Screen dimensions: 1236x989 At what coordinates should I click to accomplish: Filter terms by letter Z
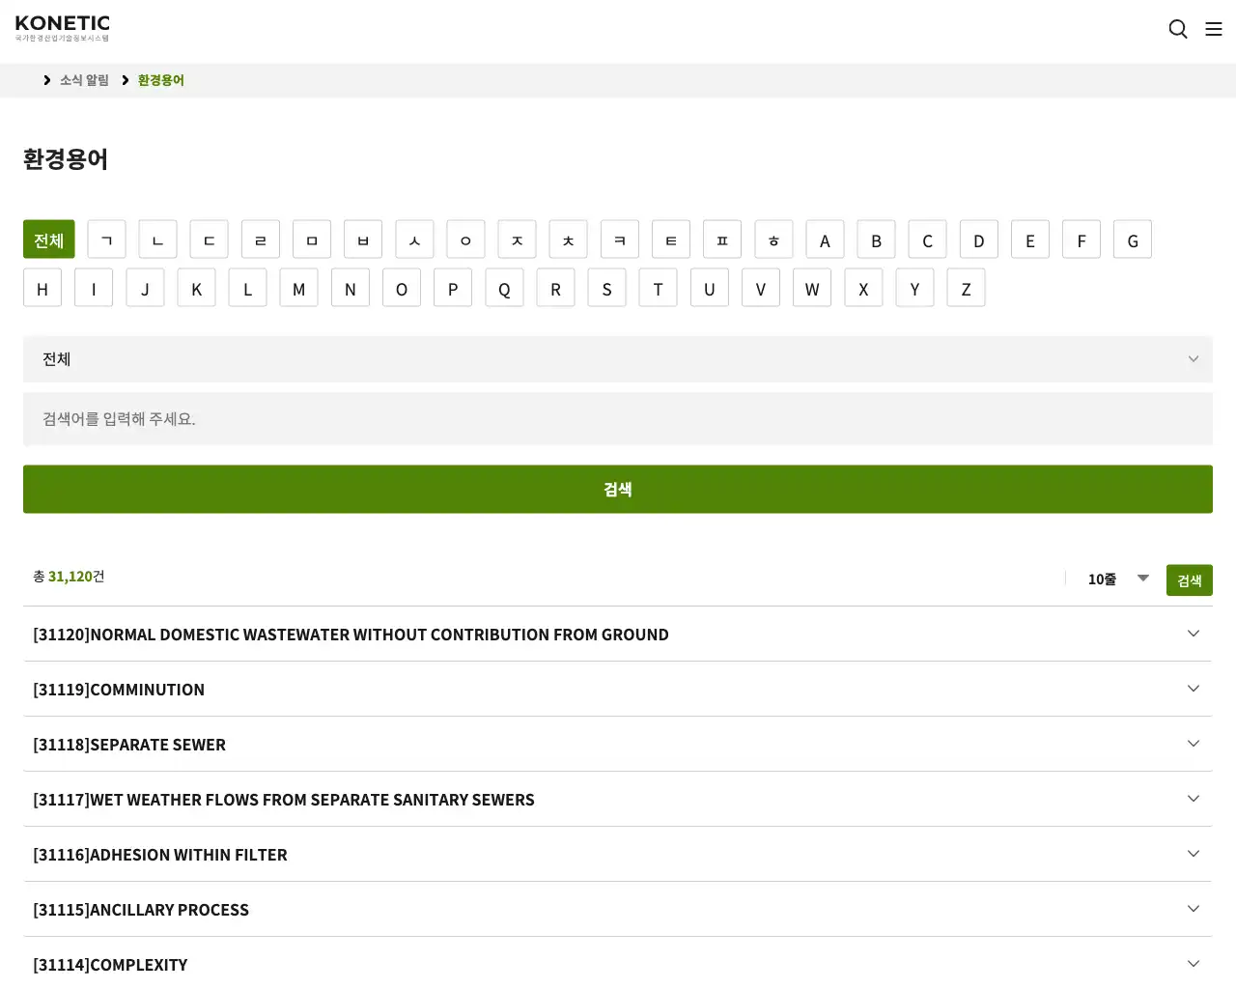tap(966, 288)
